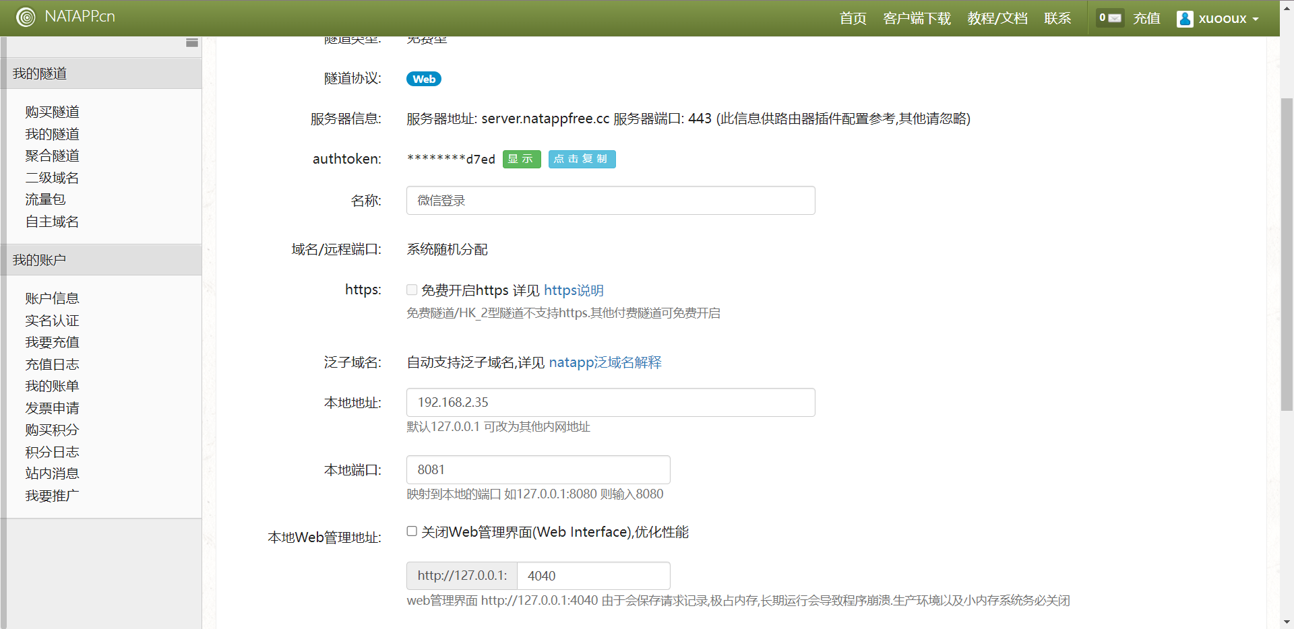Open the https说明 link
Screen dimensions: 1294x629
click(x=574, y=290)
